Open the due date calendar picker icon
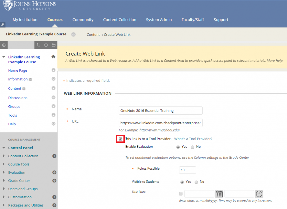The height and width of the screenshot is (209, 287). (219, 194)
